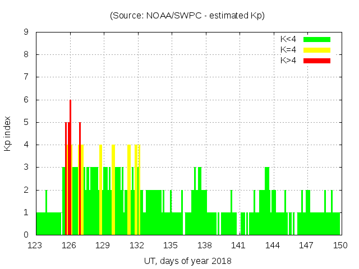Select the K=4 legend label text
359x269 pixels.
[288, 50]
